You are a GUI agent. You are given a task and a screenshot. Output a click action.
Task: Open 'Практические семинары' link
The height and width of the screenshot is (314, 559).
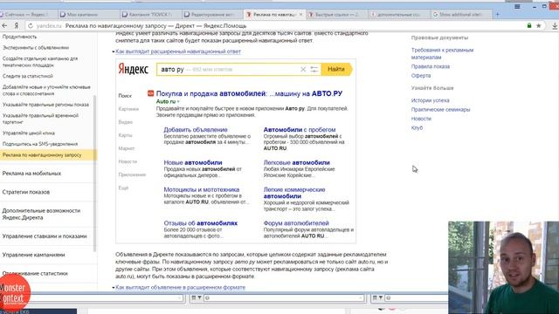[x=440, y=109]
